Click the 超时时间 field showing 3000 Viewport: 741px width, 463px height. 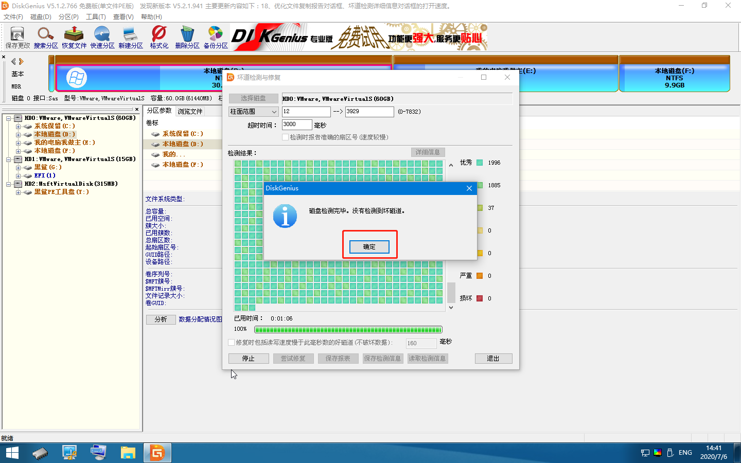297,124
